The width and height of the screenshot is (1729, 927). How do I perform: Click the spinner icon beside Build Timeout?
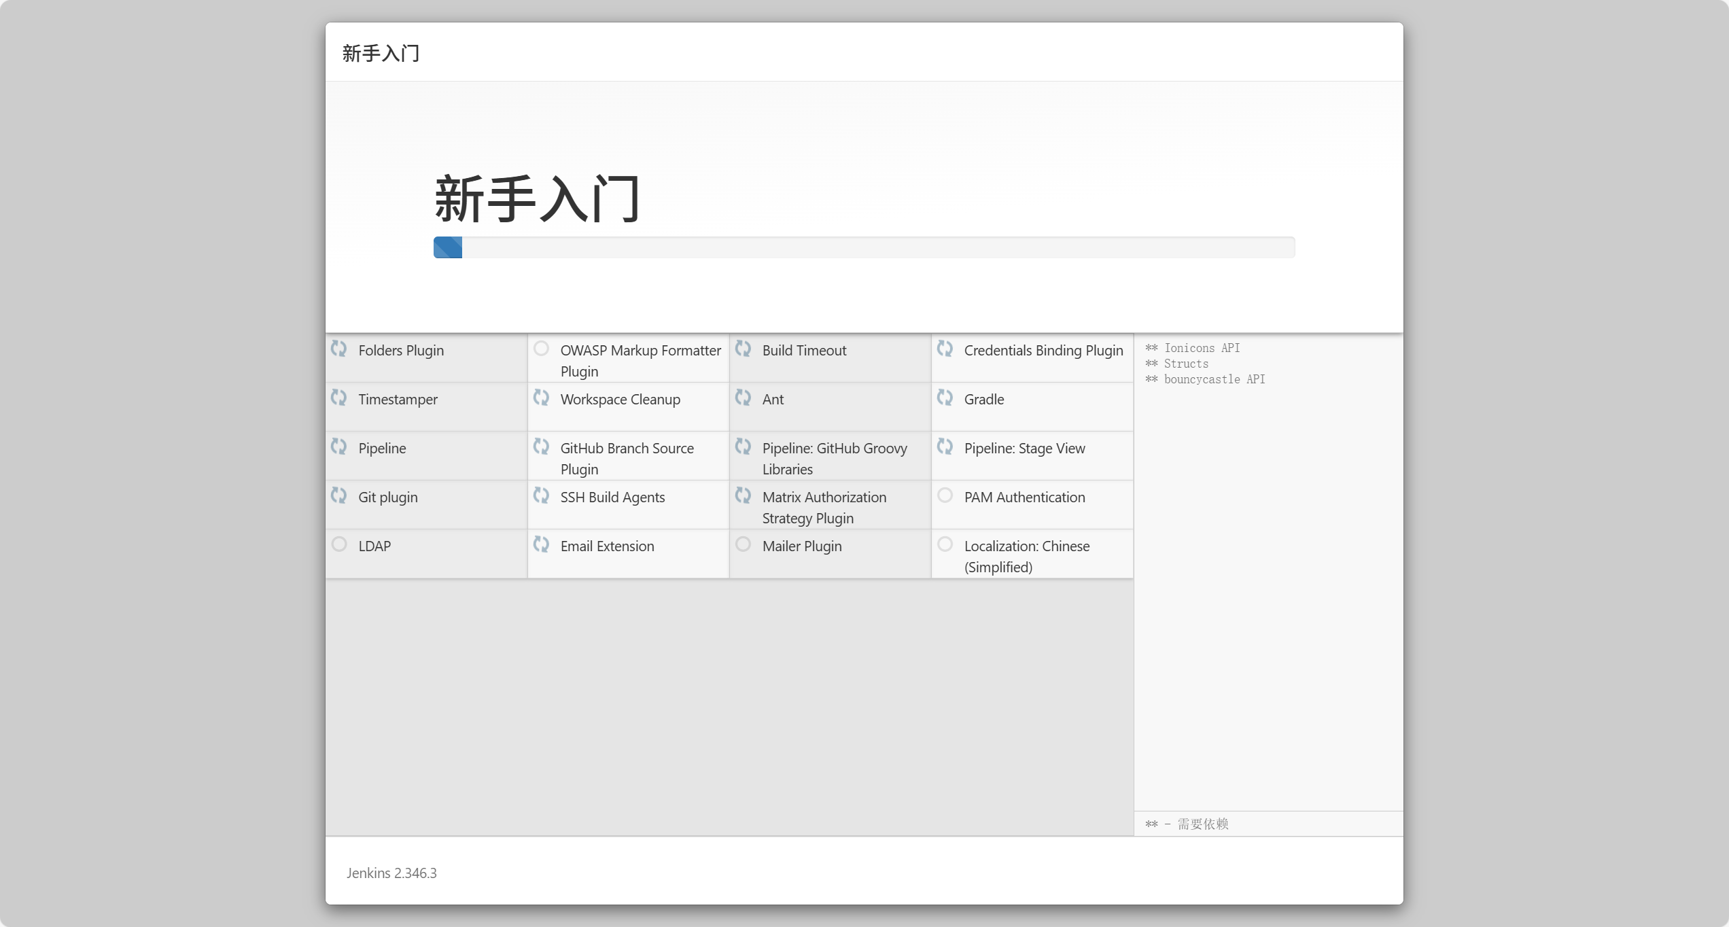pos(743,349)
